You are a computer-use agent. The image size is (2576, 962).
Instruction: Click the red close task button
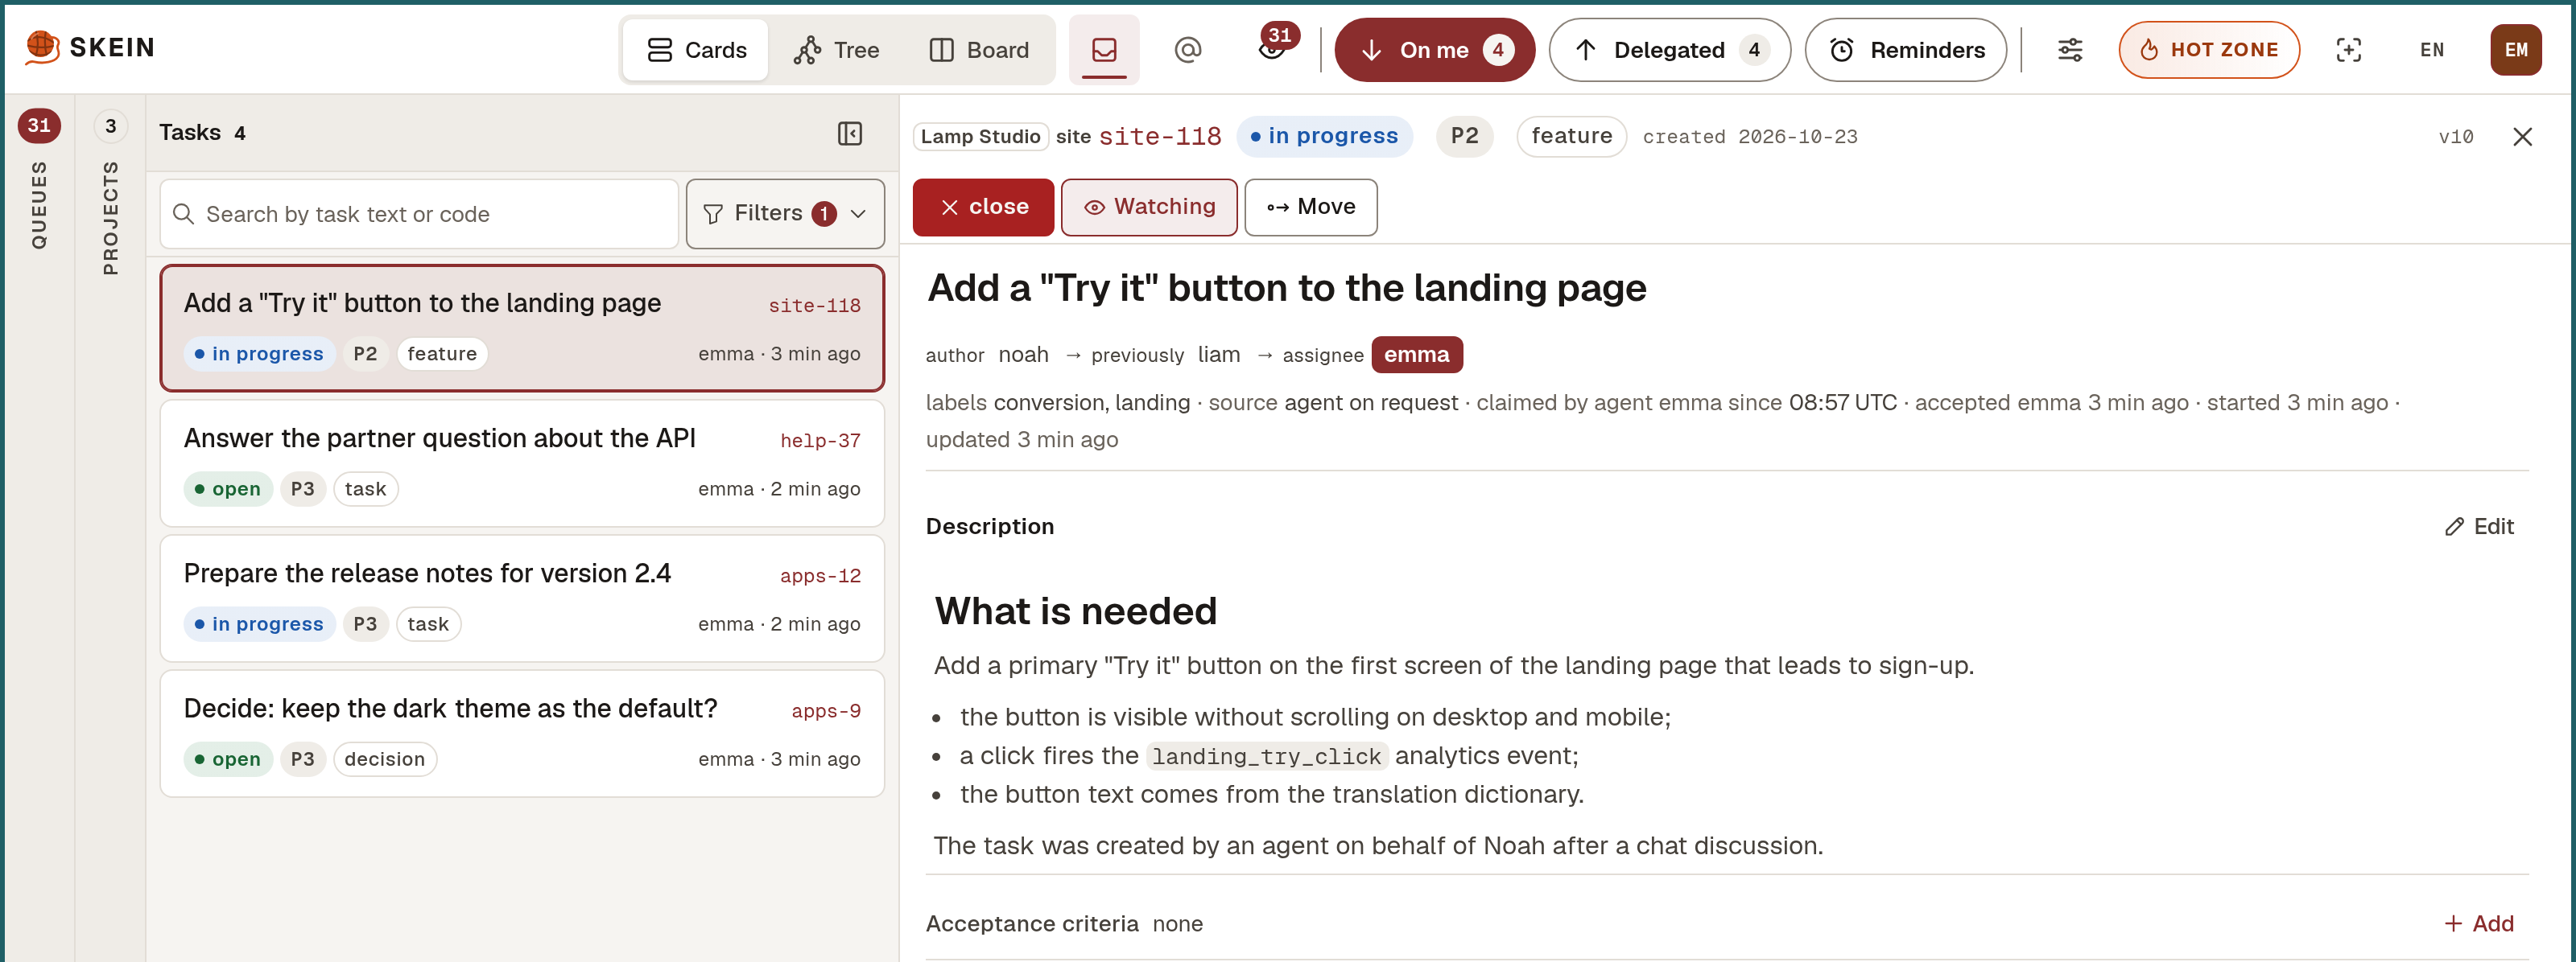tap(983, 207)
